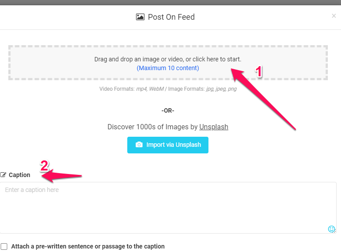The image size is (341, 252).
Task: Focus the 'Enter a caption here' text area
Action: click(x=168, y=208)
